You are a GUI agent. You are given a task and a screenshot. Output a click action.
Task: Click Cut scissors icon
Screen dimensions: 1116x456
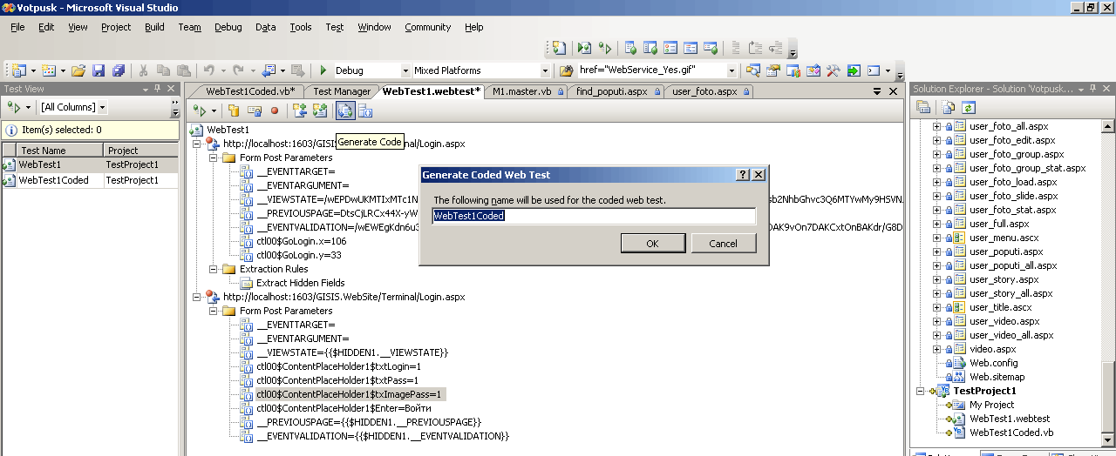[x=144, y=70]
